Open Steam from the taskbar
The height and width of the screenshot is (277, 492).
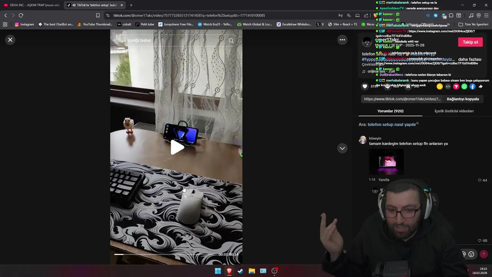click(x=240, y=271)
